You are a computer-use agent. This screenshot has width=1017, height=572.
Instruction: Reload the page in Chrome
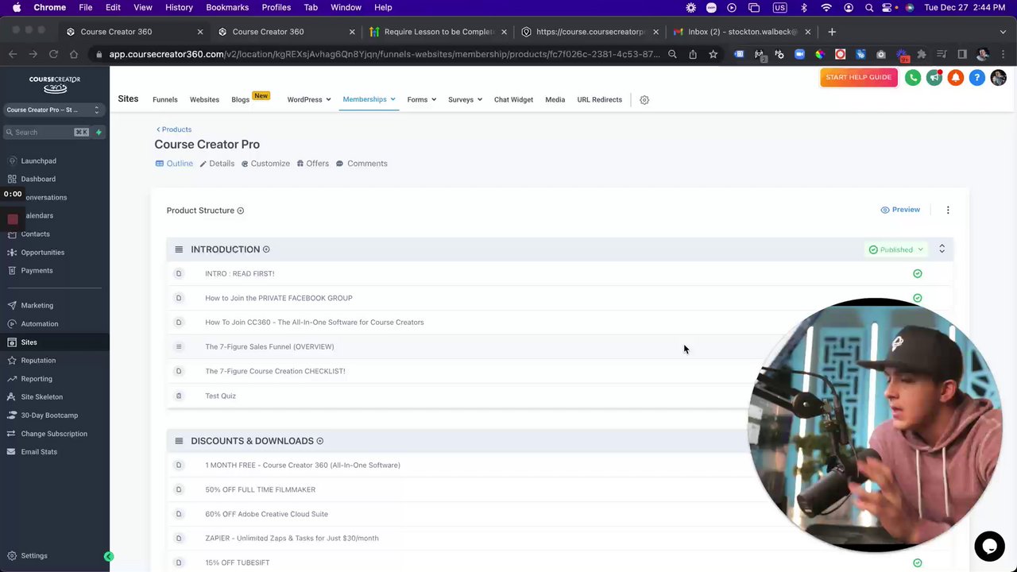pyautogui.click(x=53, y=54)
